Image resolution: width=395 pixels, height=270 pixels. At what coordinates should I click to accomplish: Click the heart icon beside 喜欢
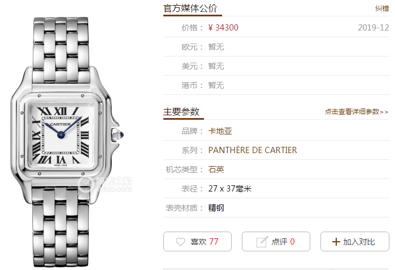point(180,242)
